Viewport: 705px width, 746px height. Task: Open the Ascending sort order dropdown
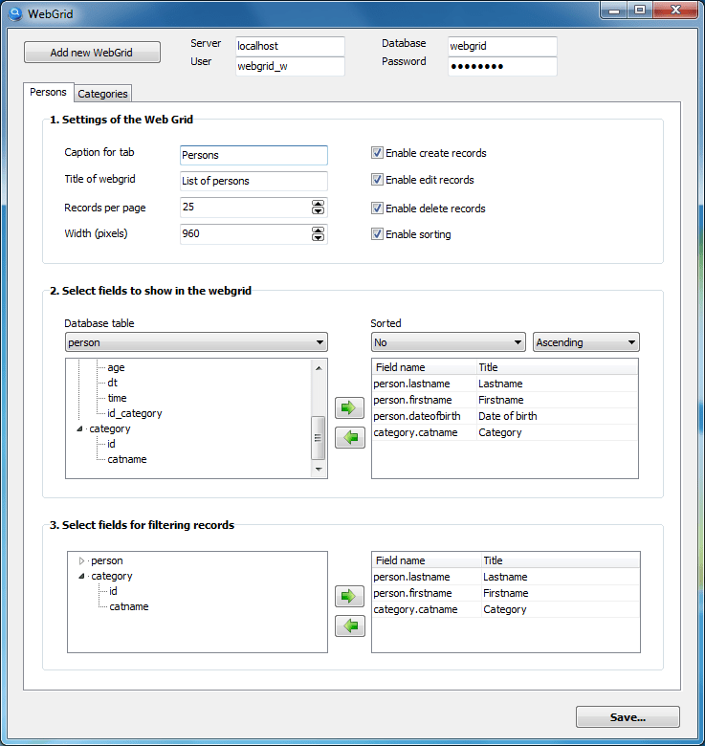tap(586, 342)
